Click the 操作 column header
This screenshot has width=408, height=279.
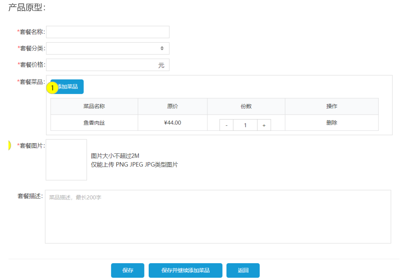coord(332,106)
